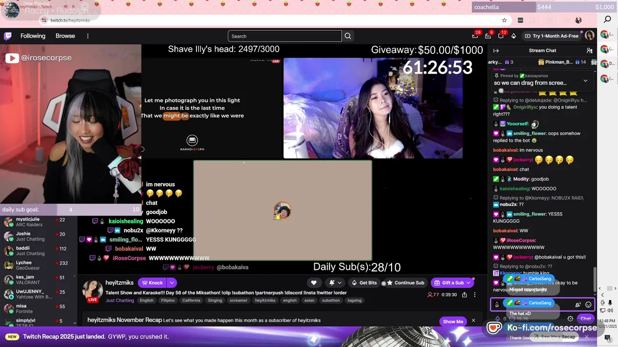Open the baddii channel in sidebar

point(39,251)
